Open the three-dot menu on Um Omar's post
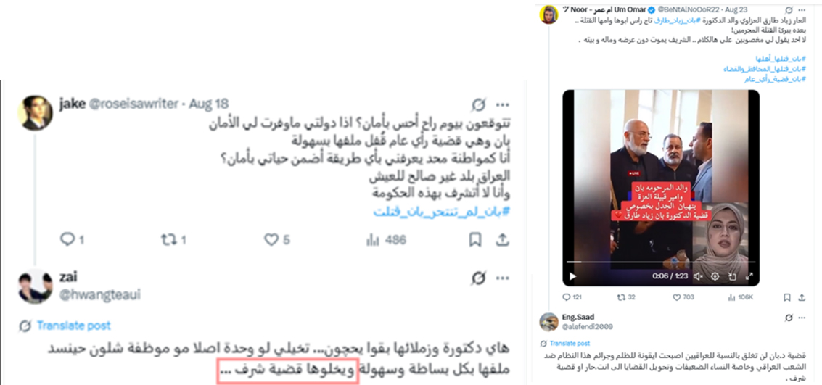 coord(803,9)
